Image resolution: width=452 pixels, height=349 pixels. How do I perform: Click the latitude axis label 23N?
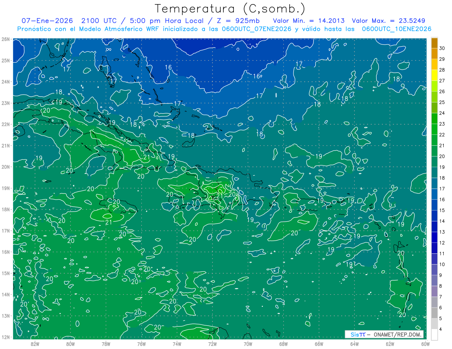pyautogui.click(x=5, y=103)
